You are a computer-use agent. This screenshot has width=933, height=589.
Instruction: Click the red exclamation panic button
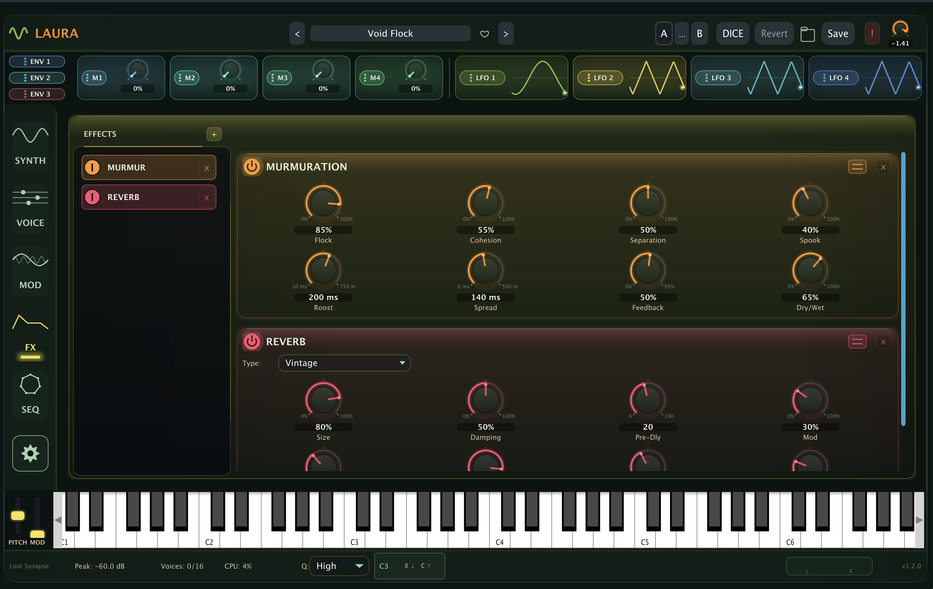[872, 34]
